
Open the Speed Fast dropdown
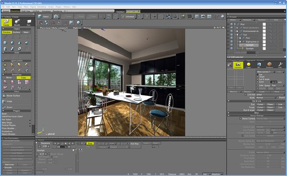[277, 85]
